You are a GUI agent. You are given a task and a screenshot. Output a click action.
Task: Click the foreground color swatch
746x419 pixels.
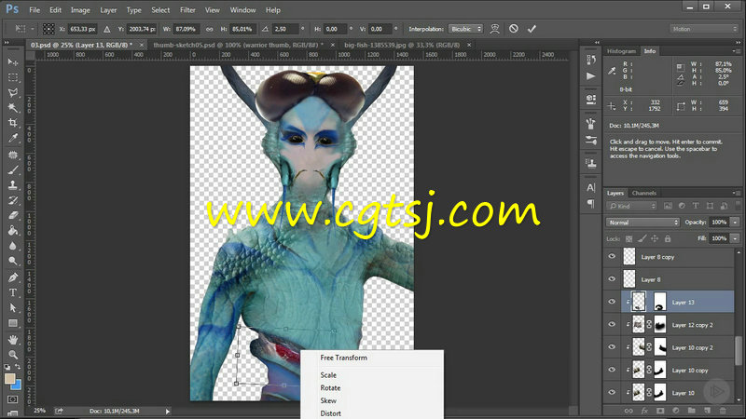(x=9, y=379)
